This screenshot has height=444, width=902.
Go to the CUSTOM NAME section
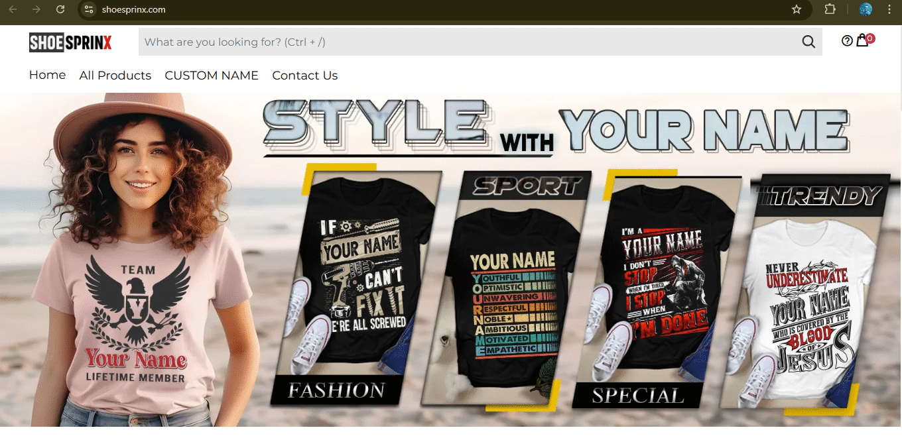(x=212, y=75)
